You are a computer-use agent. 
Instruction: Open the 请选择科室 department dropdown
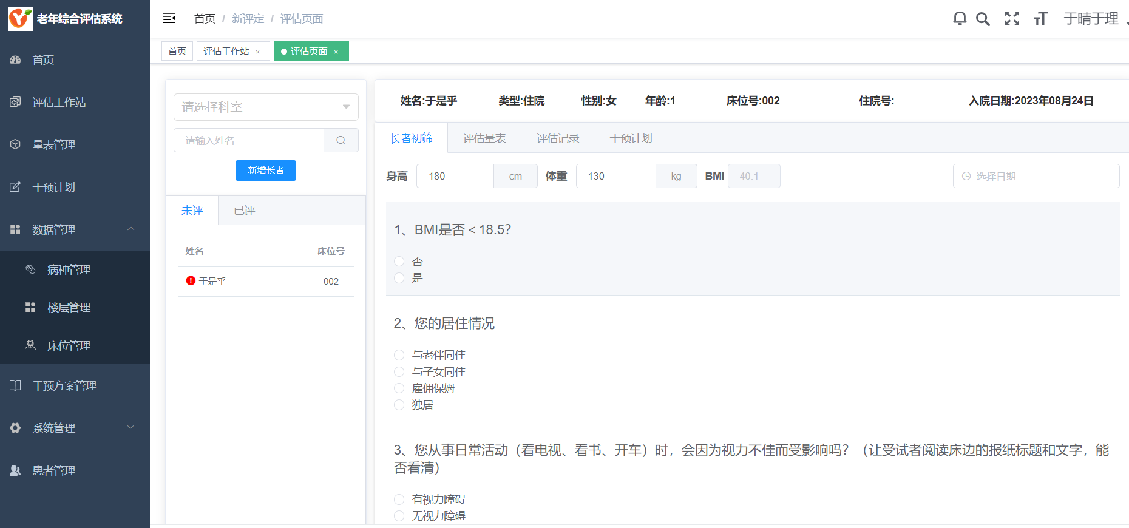click(266, 107)
